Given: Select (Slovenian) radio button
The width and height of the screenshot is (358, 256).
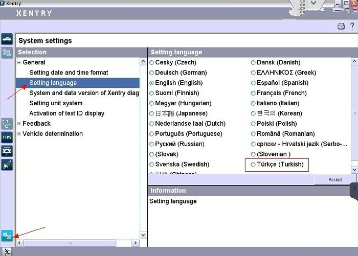Looking at the screenshot, I should [x=253, y=154].
